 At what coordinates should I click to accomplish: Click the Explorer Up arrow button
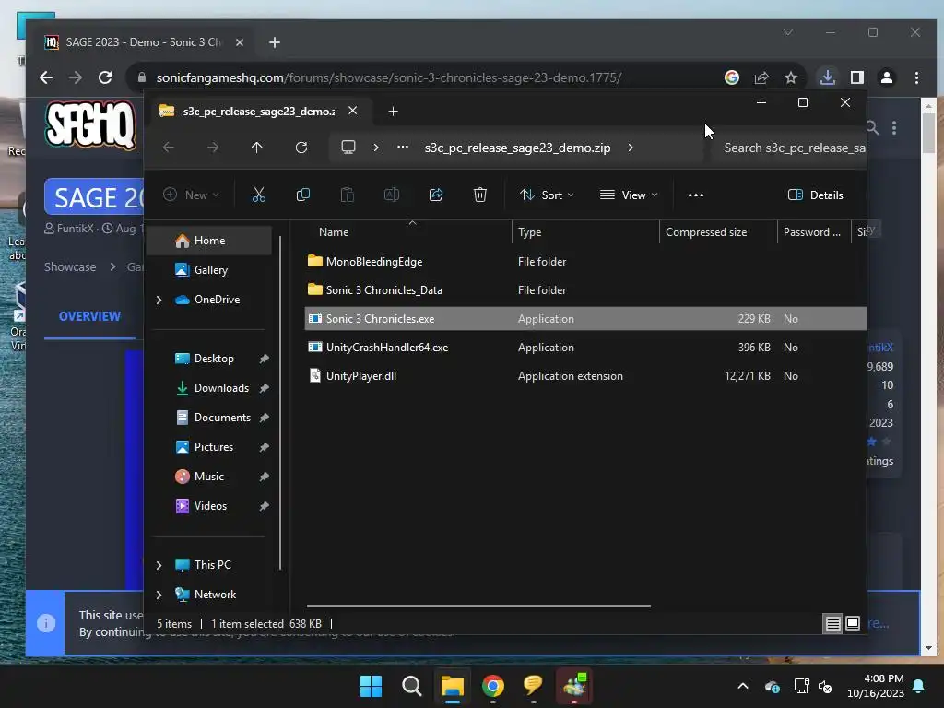(x=257, y=147)
